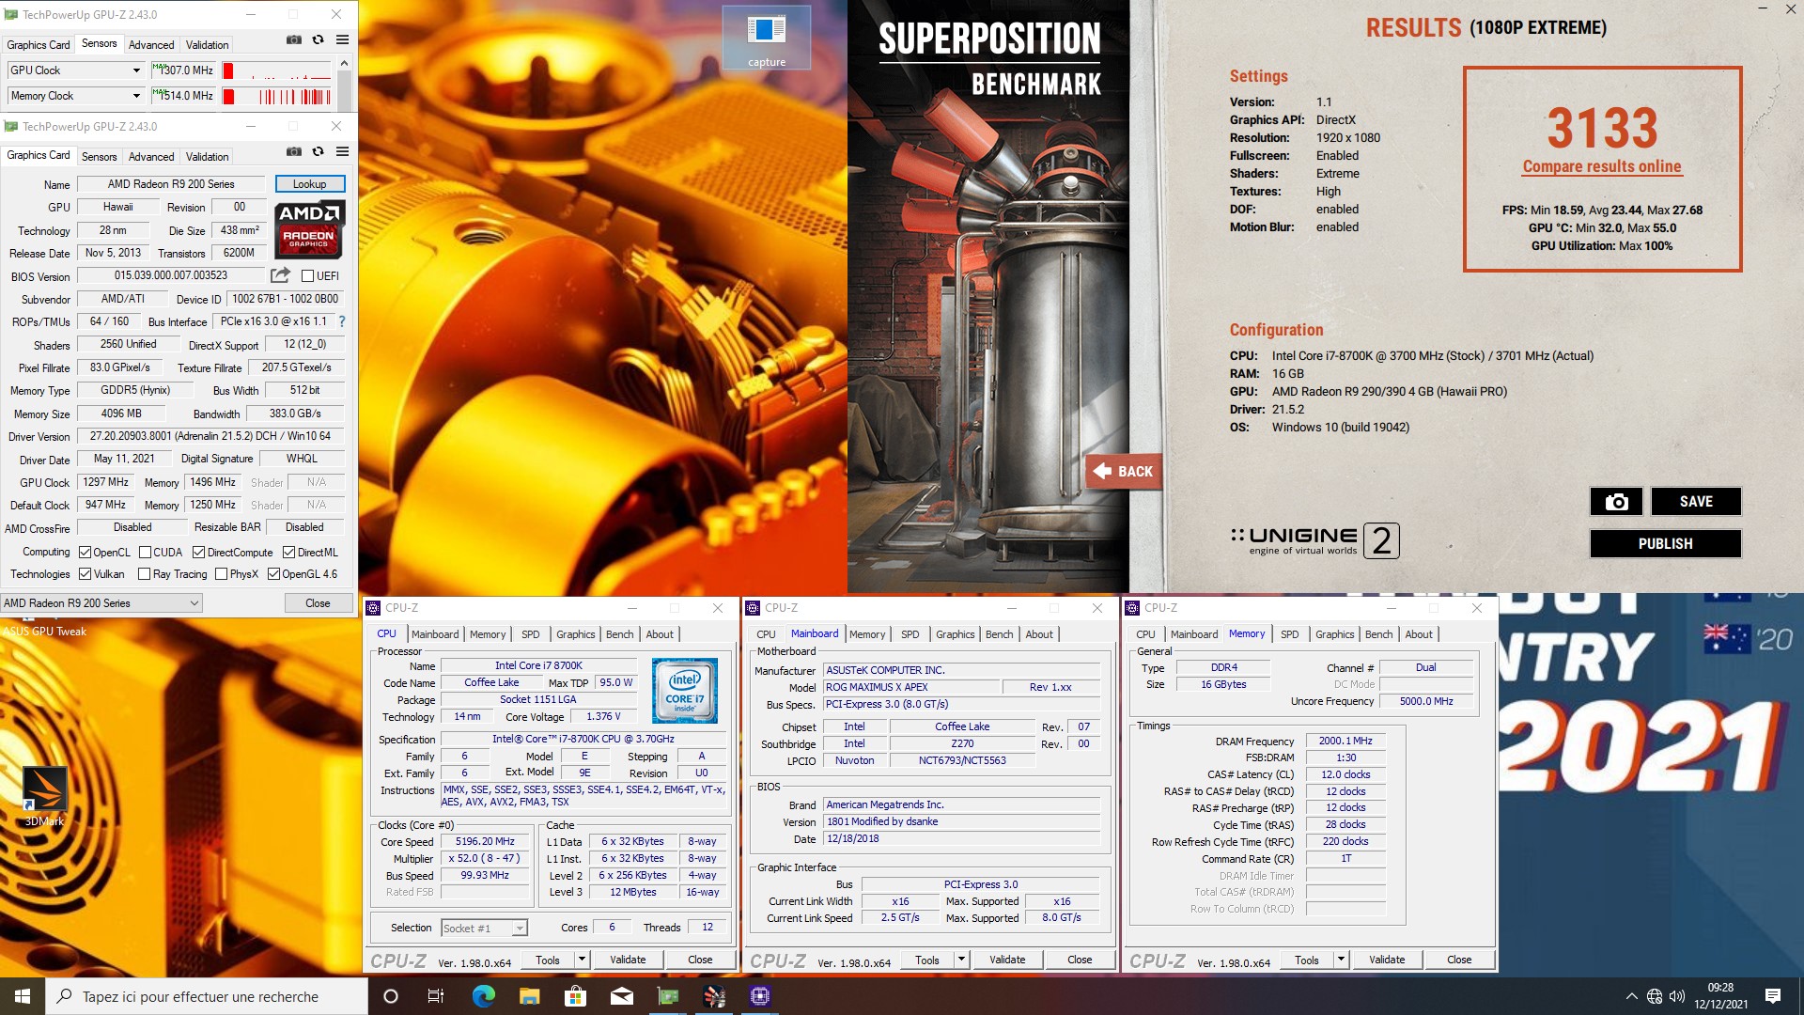This screenshot has width=1804, height=1015.
Task: Expand the Memory Clock sensor dropdown
Action: pos(135,96)
